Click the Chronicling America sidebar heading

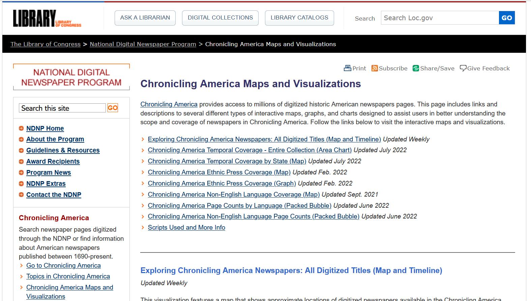coord(54,218)
